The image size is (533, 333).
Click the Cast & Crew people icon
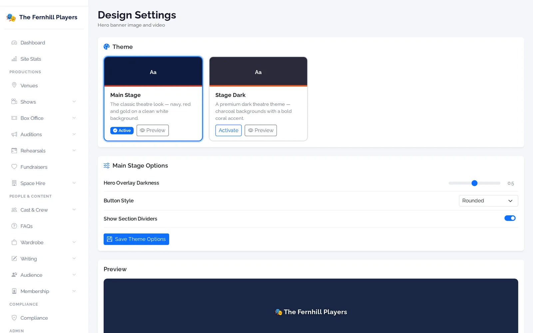coord(14,210)
